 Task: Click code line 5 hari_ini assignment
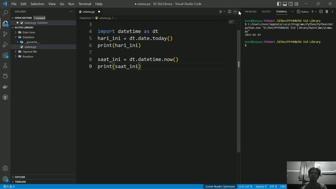click(135, 38)
